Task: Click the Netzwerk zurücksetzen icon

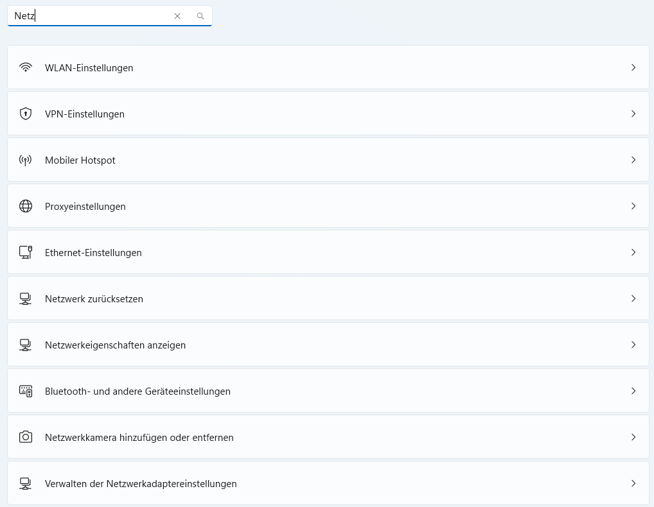Action: coord(26,298)
